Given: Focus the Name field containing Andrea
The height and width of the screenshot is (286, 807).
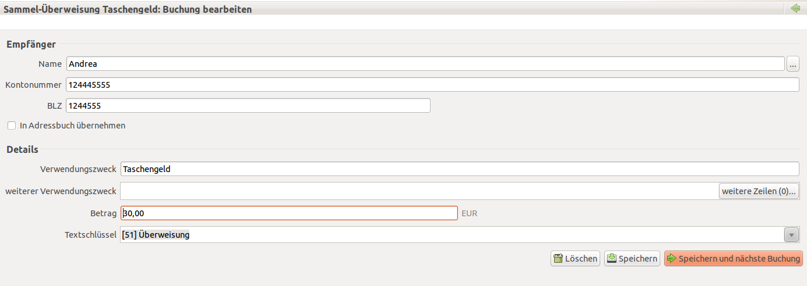Looking at the screenshot, I should 425,64.
